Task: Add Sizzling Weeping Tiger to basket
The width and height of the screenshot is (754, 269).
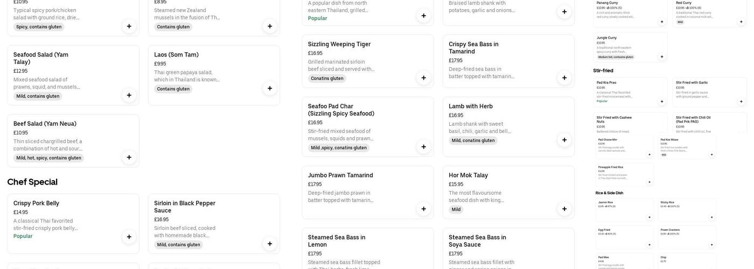Action: [424, 77]
